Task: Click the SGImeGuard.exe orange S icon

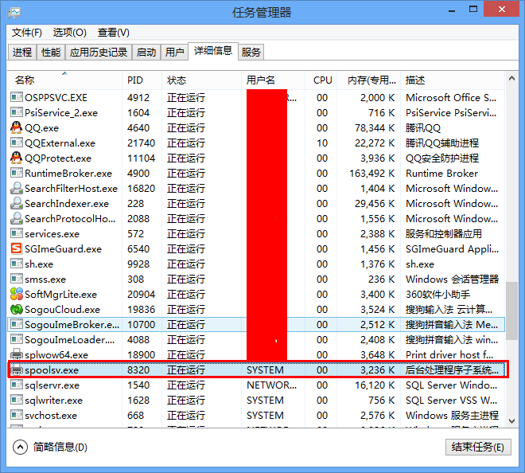Action: click(16, 248)
